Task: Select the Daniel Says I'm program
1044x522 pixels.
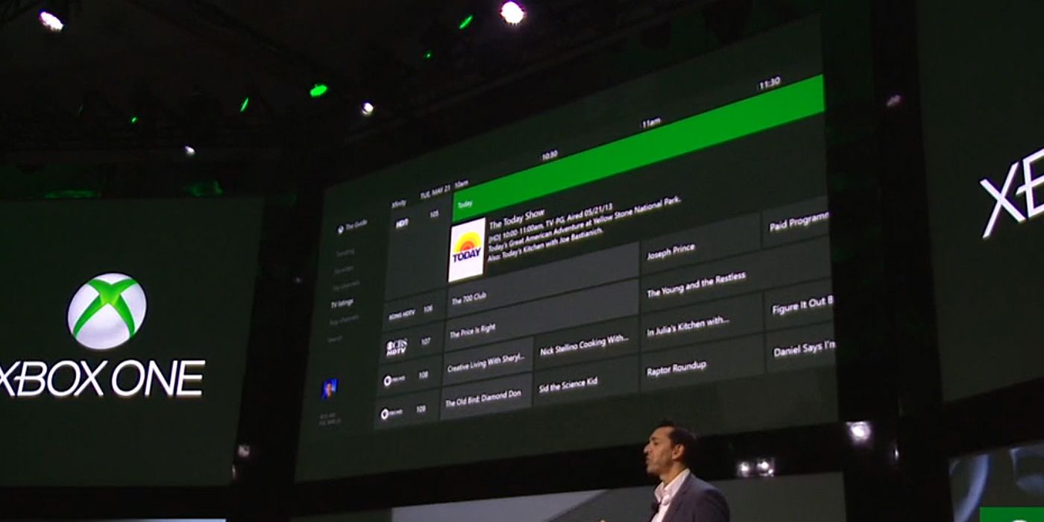Action: coord(801,348)
